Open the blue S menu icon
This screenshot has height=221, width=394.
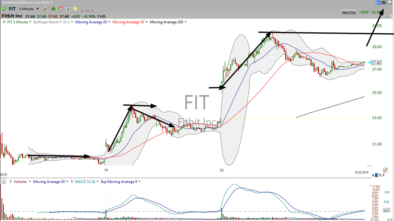(378, 2)
